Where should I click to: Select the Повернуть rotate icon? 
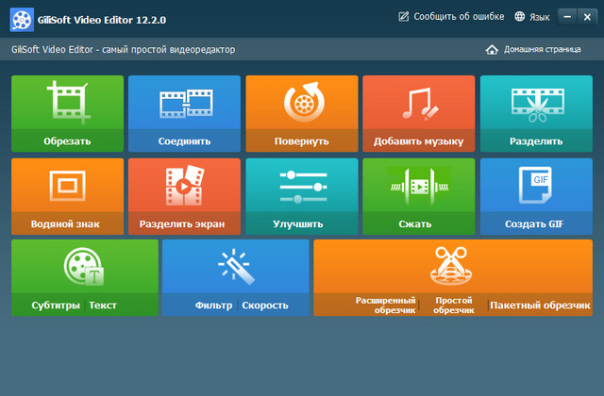click(301, 102)
